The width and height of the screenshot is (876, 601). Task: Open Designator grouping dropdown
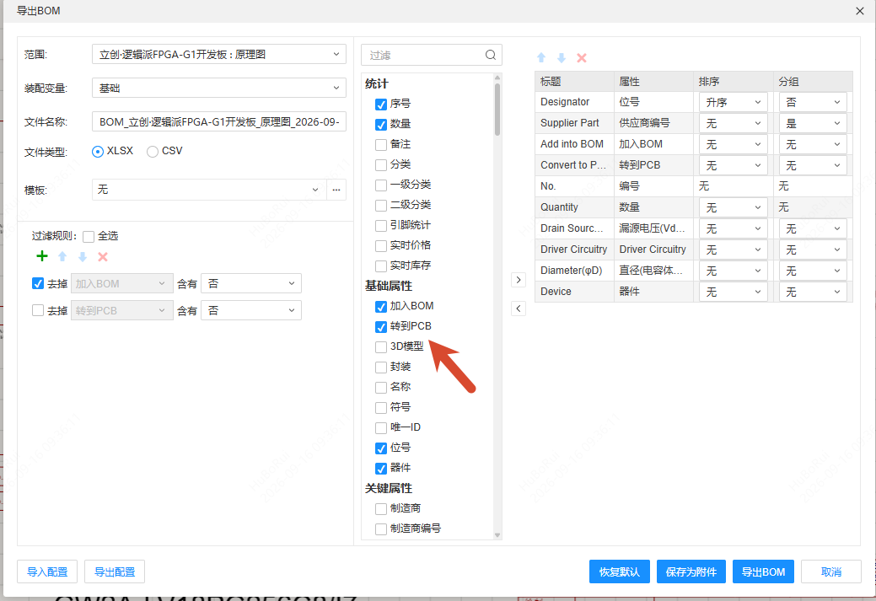tap(813, 102)
